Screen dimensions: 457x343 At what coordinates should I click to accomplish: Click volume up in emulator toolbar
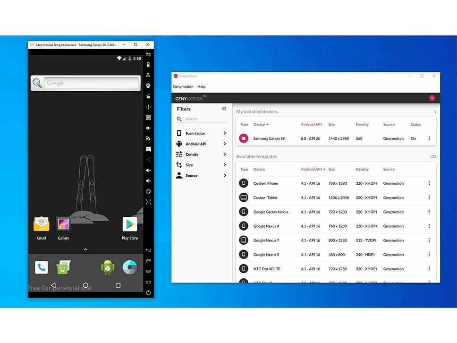(148, 171)
